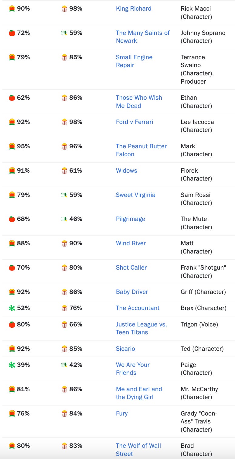Click the certified fresh icon for Sicario

tap(12, 349)
